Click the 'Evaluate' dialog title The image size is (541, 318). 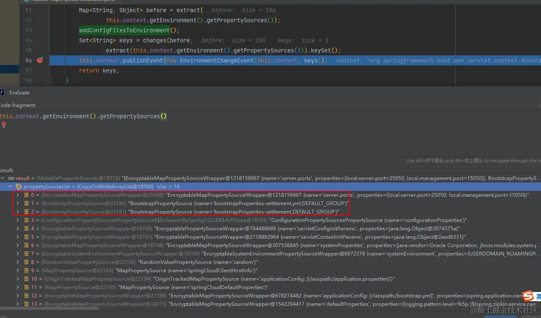19,93
